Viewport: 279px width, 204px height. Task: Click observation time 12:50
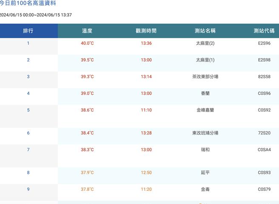[x=146, y=173]
